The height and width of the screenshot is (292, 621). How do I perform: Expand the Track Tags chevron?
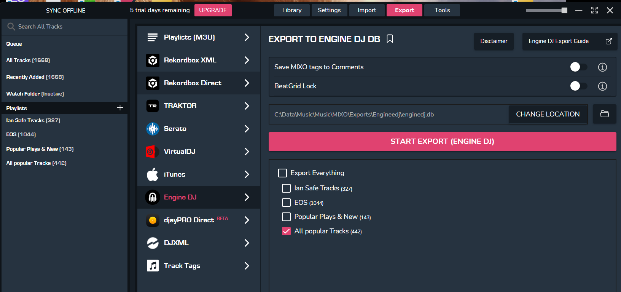click(x=247, y=266)
